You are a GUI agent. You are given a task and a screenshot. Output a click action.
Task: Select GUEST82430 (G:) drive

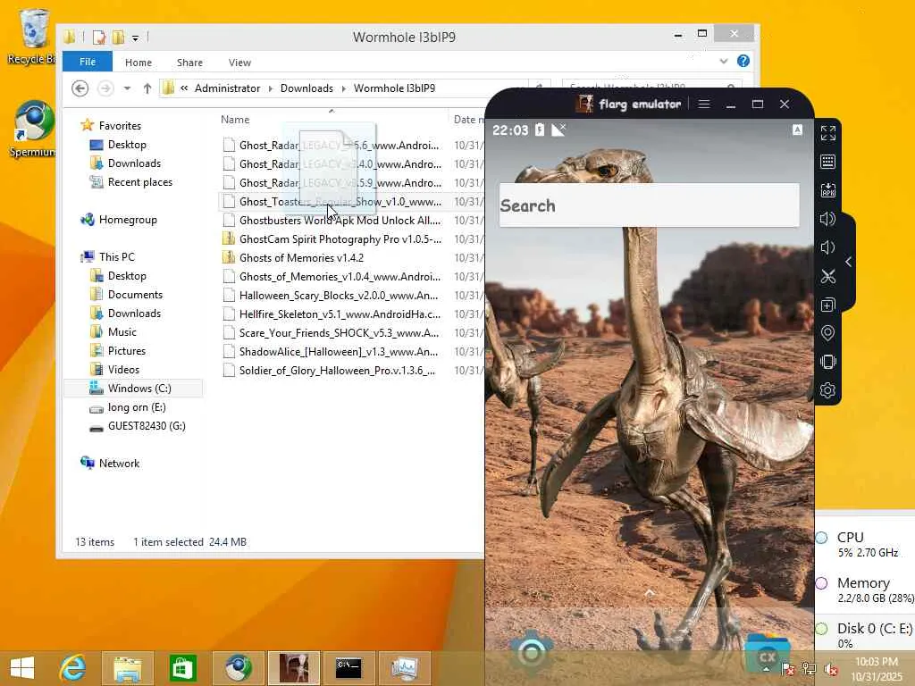click(x=146, y=426)
